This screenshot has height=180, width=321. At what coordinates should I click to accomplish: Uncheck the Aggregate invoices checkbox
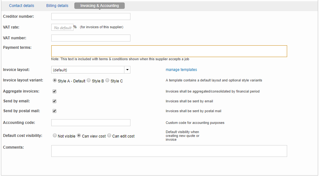[x=54, y=91]
